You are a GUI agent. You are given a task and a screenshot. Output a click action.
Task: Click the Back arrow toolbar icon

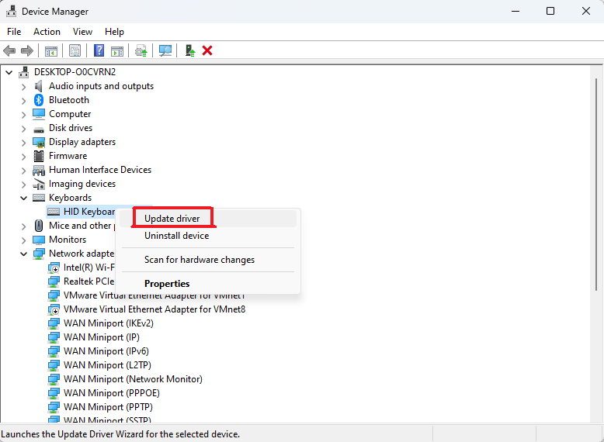9,50
